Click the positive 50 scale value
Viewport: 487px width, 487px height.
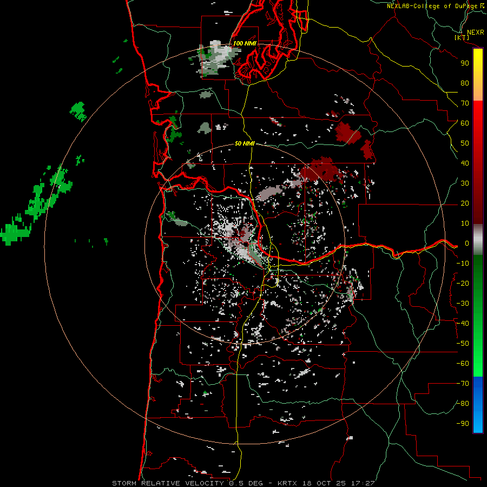tap(465, 143)
